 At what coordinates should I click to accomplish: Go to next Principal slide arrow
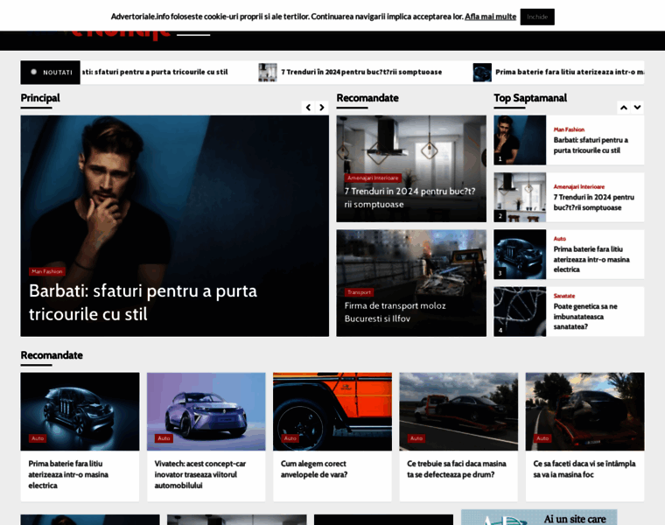(x=322, y=108)
